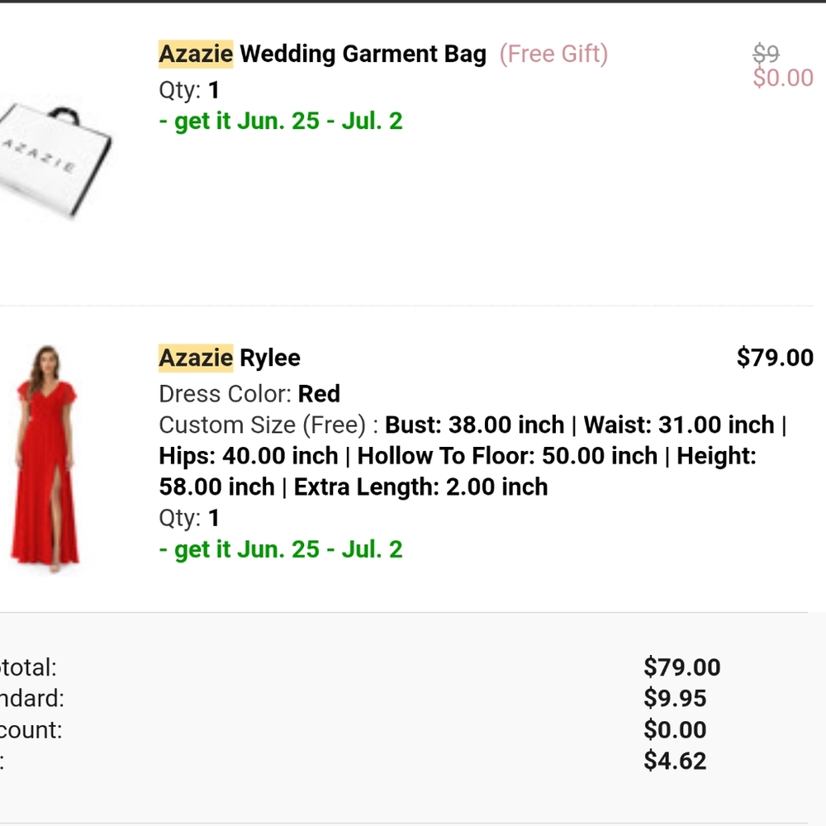826x826 pixels.
Task: Select the Dress Color: Red label
Action: [248, 394]
